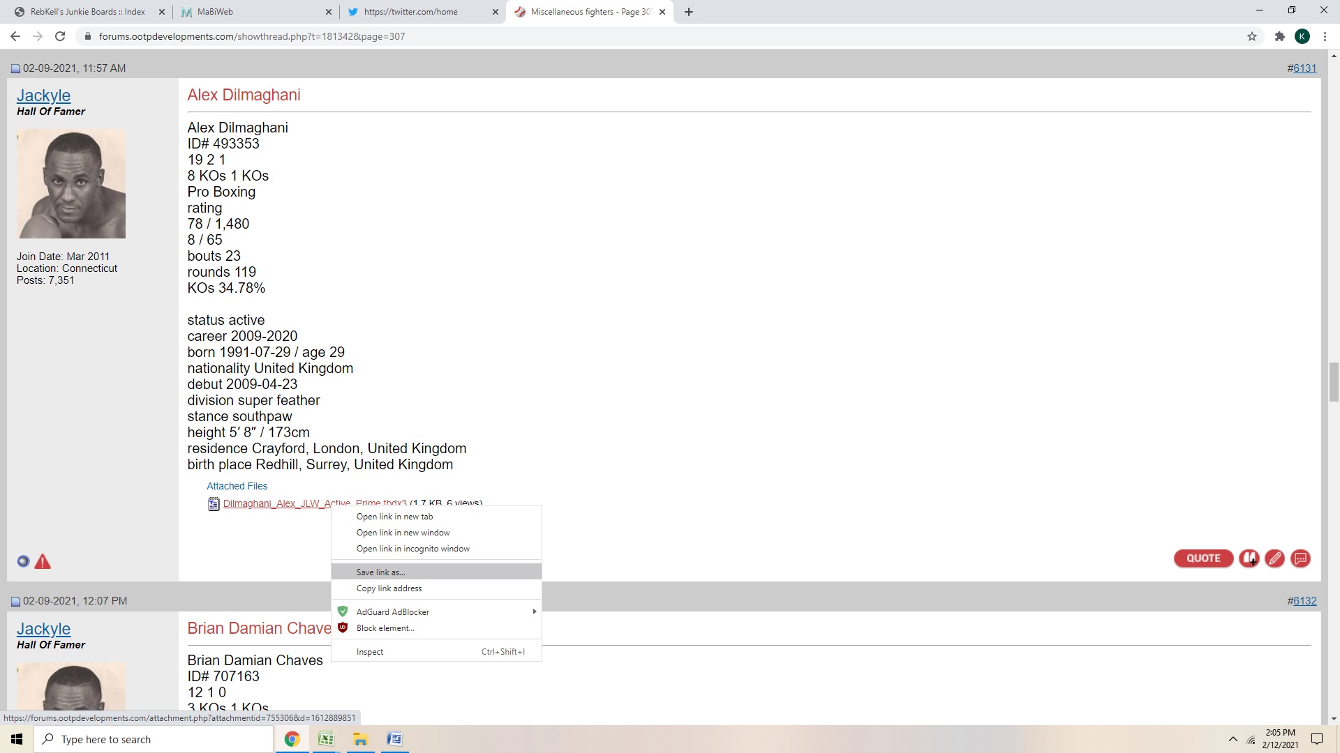The image size is (1340, 753).
Task: Open the Chrome extensions puzzle icon
Action: [1279, 36]
